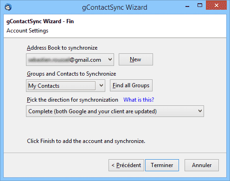This screenshot has height=181, width=230.
Task: Click the Find all Groups button
Action: [x=131, y=85]
